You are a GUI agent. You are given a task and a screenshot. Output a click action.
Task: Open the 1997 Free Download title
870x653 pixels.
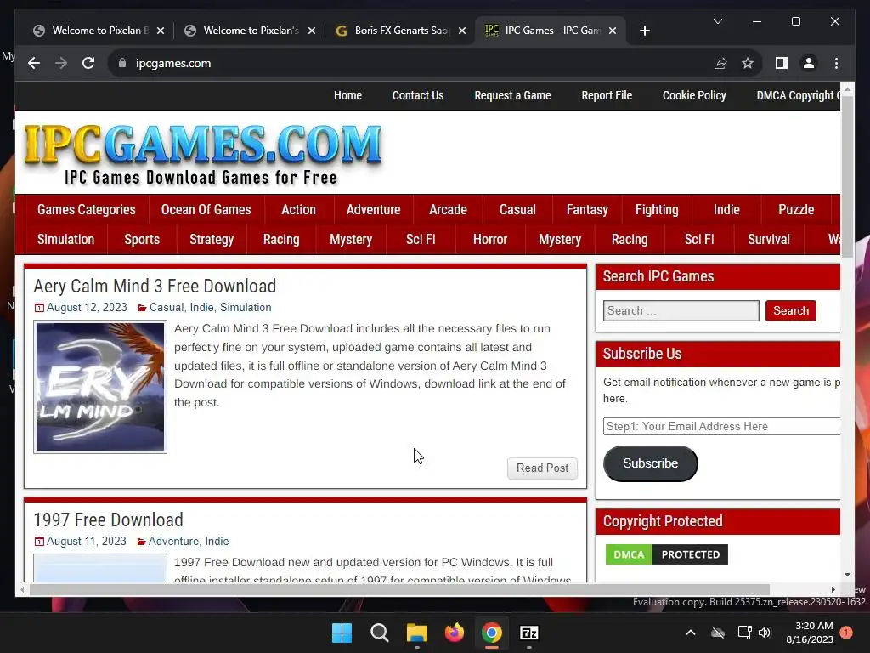[108, 520]
